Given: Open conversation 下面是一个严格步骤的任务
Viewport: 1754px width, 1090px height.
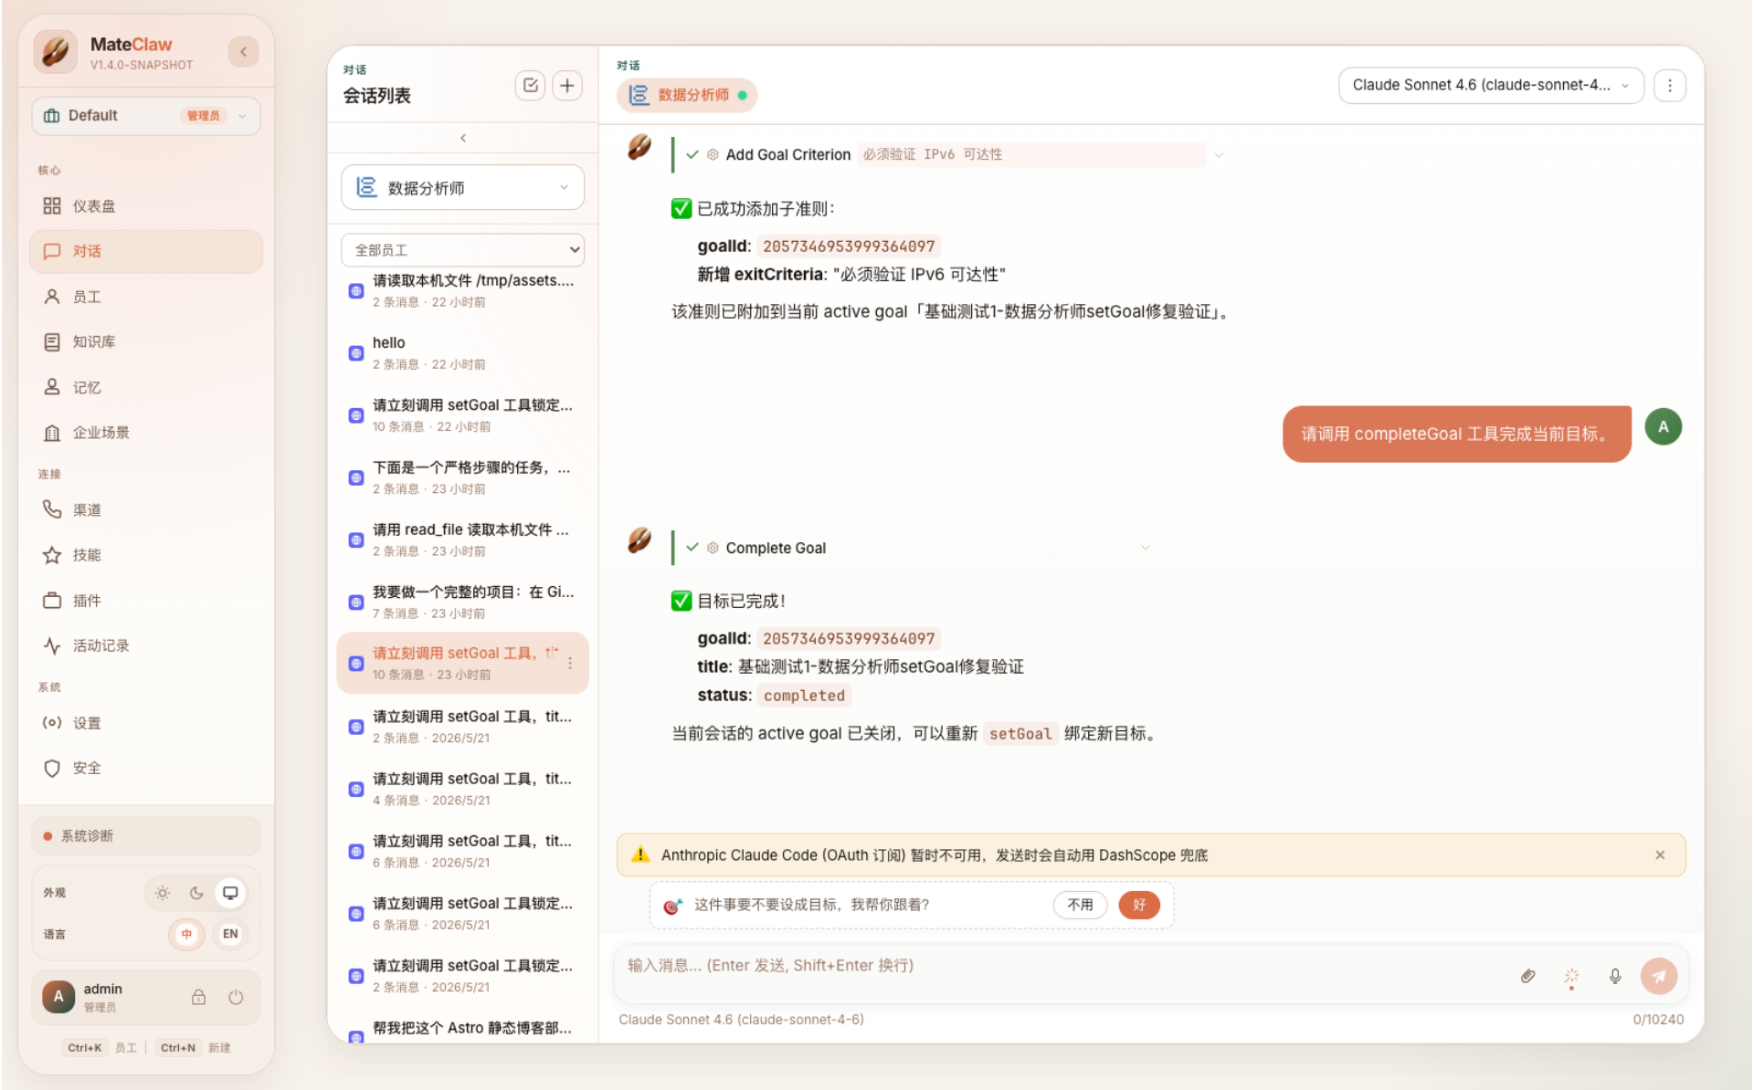Looking at the screenshot, I should click(x=463, y=477).
